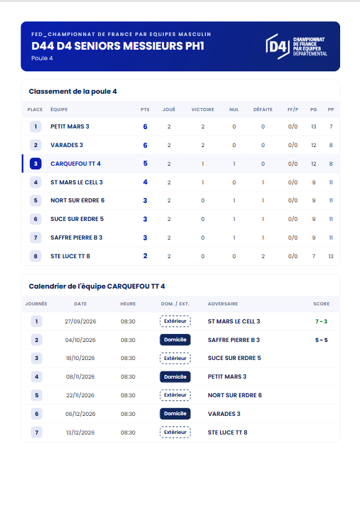Click the date 04/10/2026
Image resolution: width=360 pixels, height=509 pixels.
tap(81, 340)
